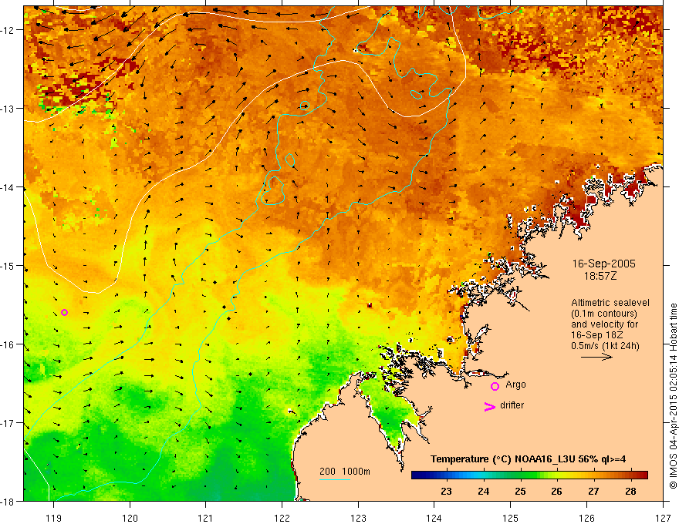Click the latitude label -13
The width and height of the screenshot is (679, 524).
click(8, 109)
